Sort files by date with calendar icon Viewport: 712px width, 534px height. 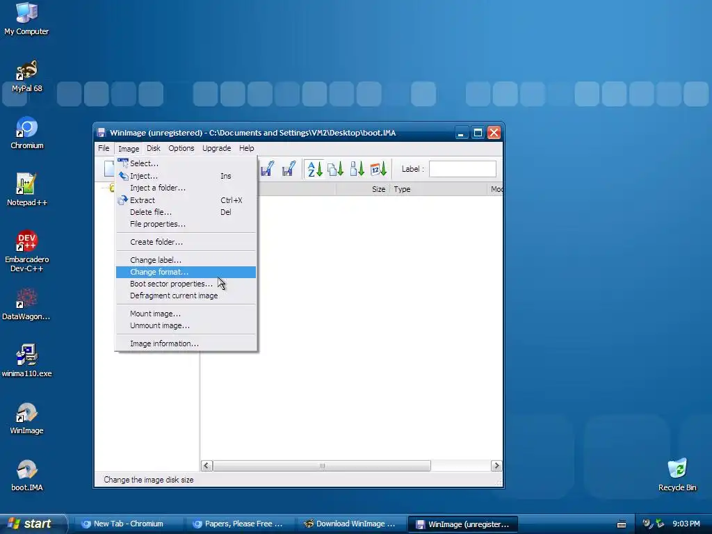coord(378,169)
